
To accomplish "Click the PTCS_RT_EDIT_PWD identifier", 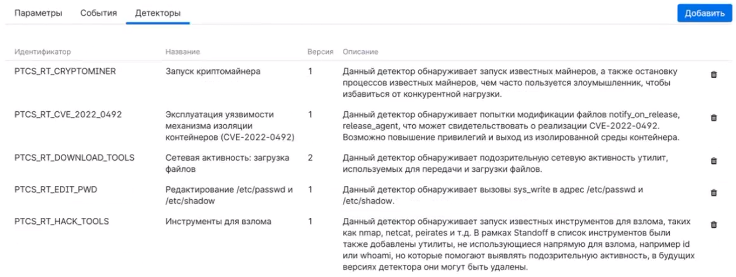I will point(56,189).
